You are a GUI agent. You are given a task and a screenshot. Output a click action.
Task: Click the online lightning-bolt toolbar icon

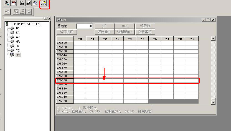[44, 3]
